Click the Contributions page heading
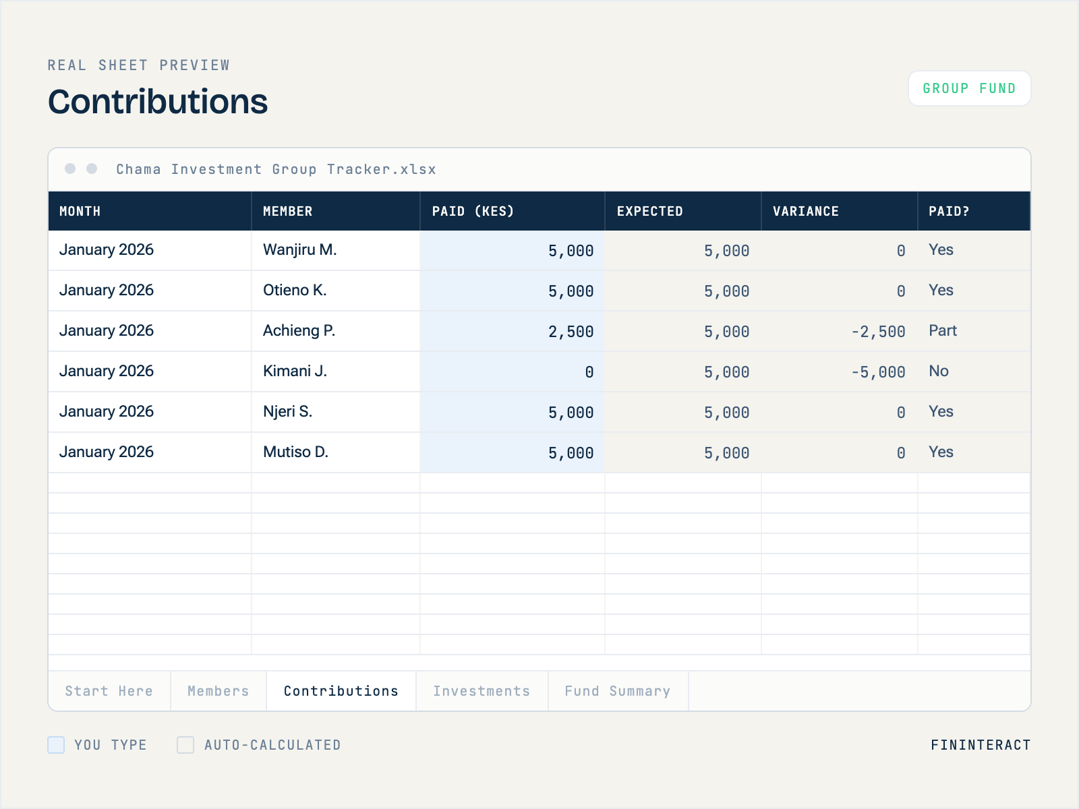Screen dimensions: 1079x809 pyautogui.click(x=158, y=102)
